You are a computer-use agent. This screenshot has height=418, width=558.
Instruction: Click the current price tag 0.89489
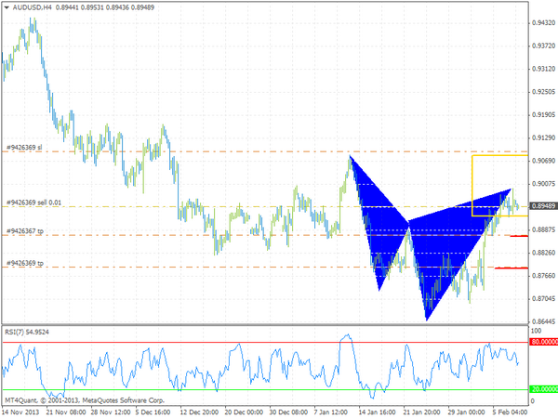point(543,206)
